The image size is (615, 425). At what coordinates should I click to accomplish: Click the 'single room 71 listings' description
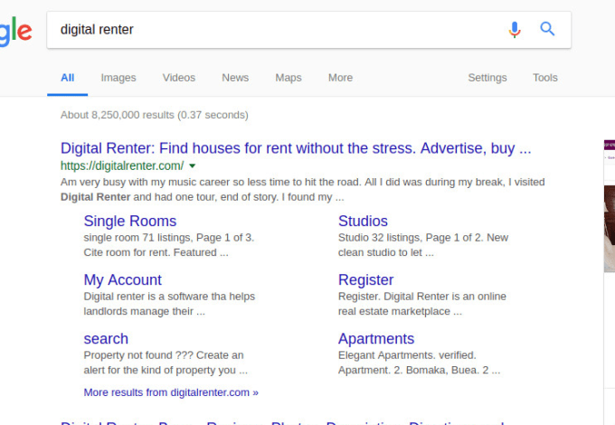168,245
